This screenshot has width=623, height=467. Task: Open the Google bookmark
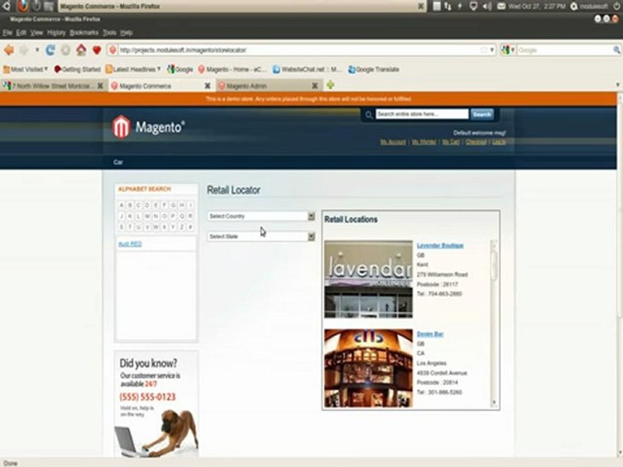point(180,69)
